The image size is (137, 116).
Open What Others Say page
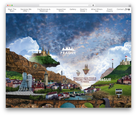[97, 10]
